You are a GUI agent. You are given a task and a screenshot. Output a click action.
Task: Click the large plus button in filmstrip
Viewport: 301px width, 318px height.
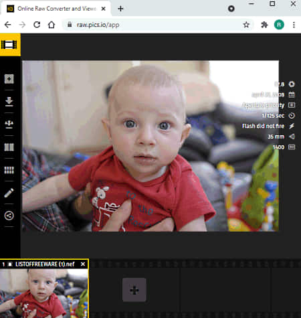(x=134, y=290)
